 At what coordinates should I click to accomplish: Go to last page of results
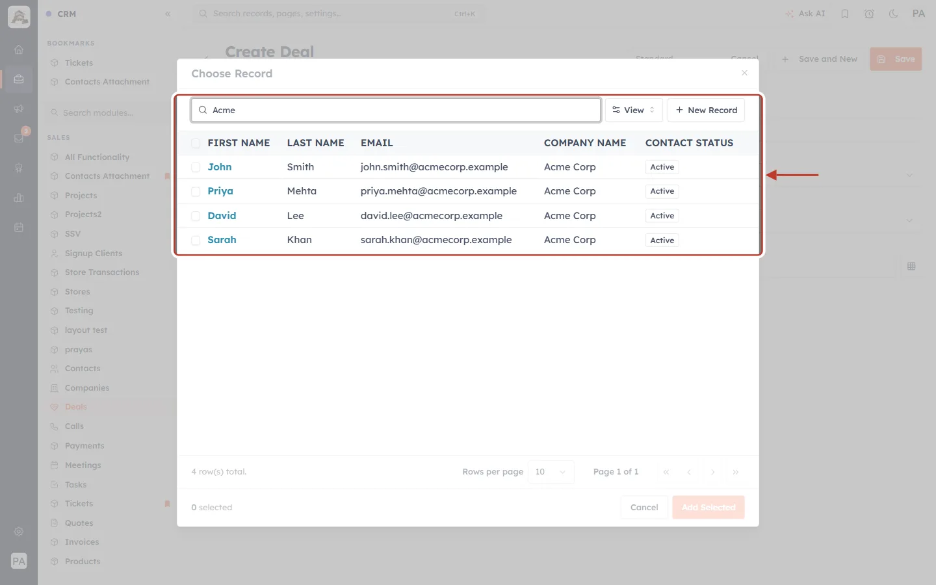pos(736,472)
